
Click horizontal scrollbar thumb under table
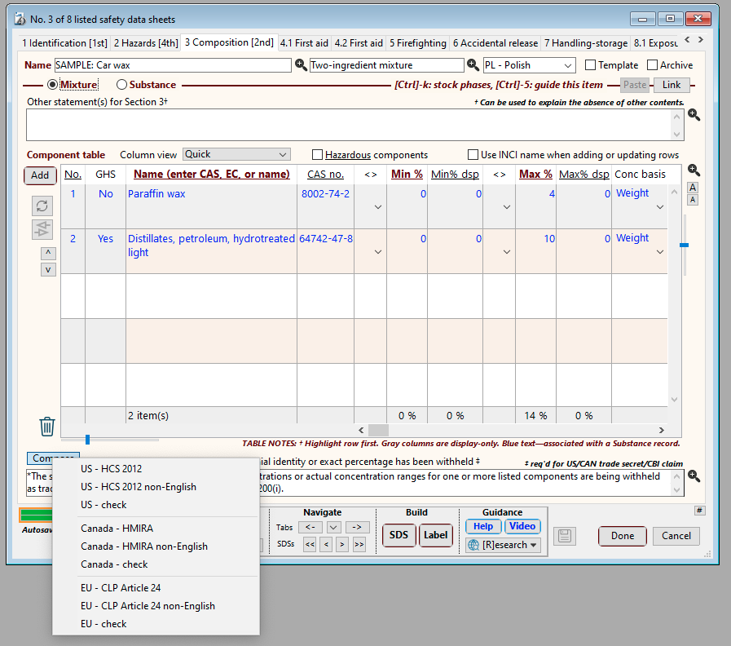[x=378, y=430]
